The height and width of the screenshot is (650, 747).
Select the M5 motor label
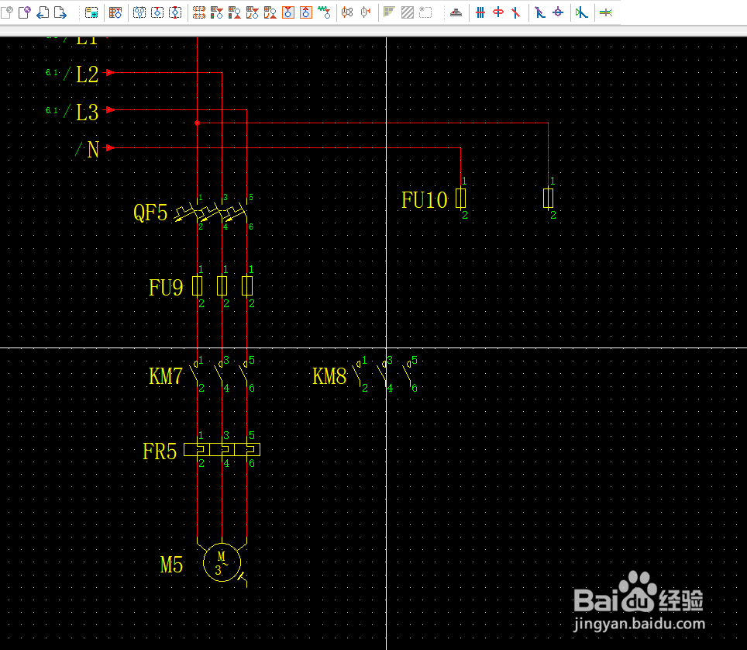171,565
